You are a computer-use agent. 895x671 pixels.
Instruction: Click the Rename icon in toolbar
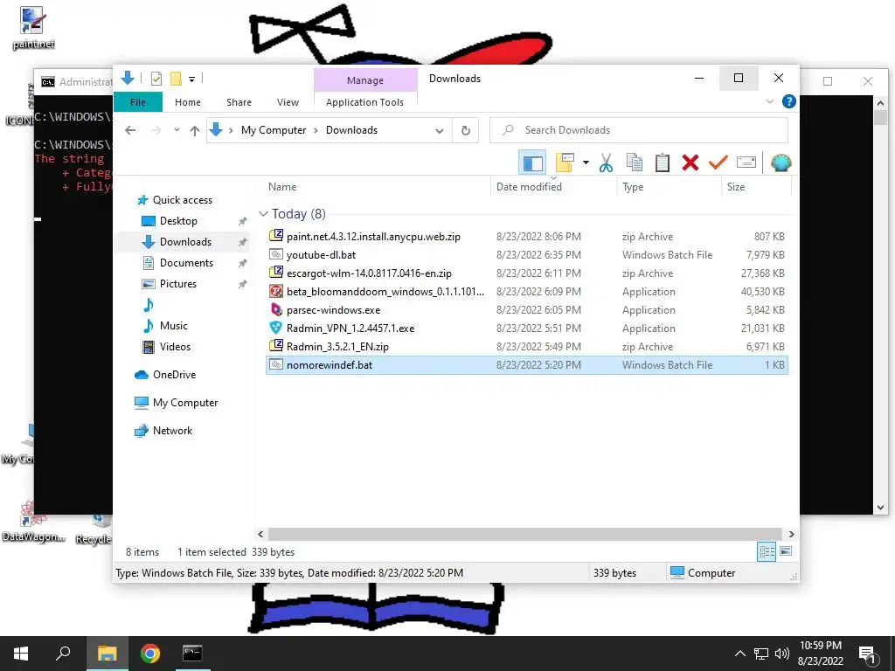[x=746, y=163]
